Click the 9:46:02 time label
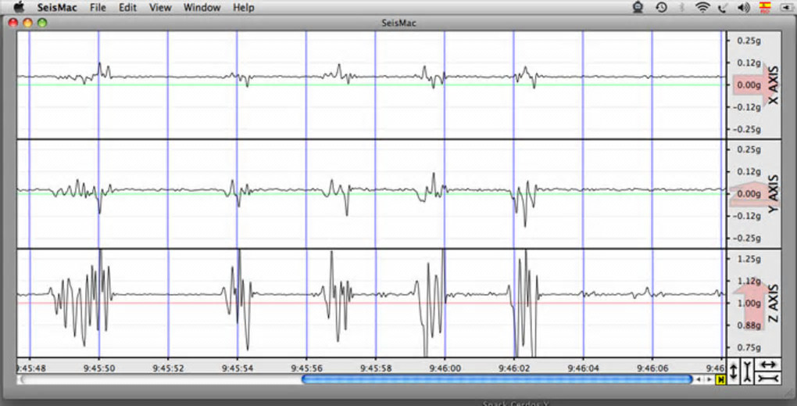This screenshot has height=406, width=797. click(514, 368)
